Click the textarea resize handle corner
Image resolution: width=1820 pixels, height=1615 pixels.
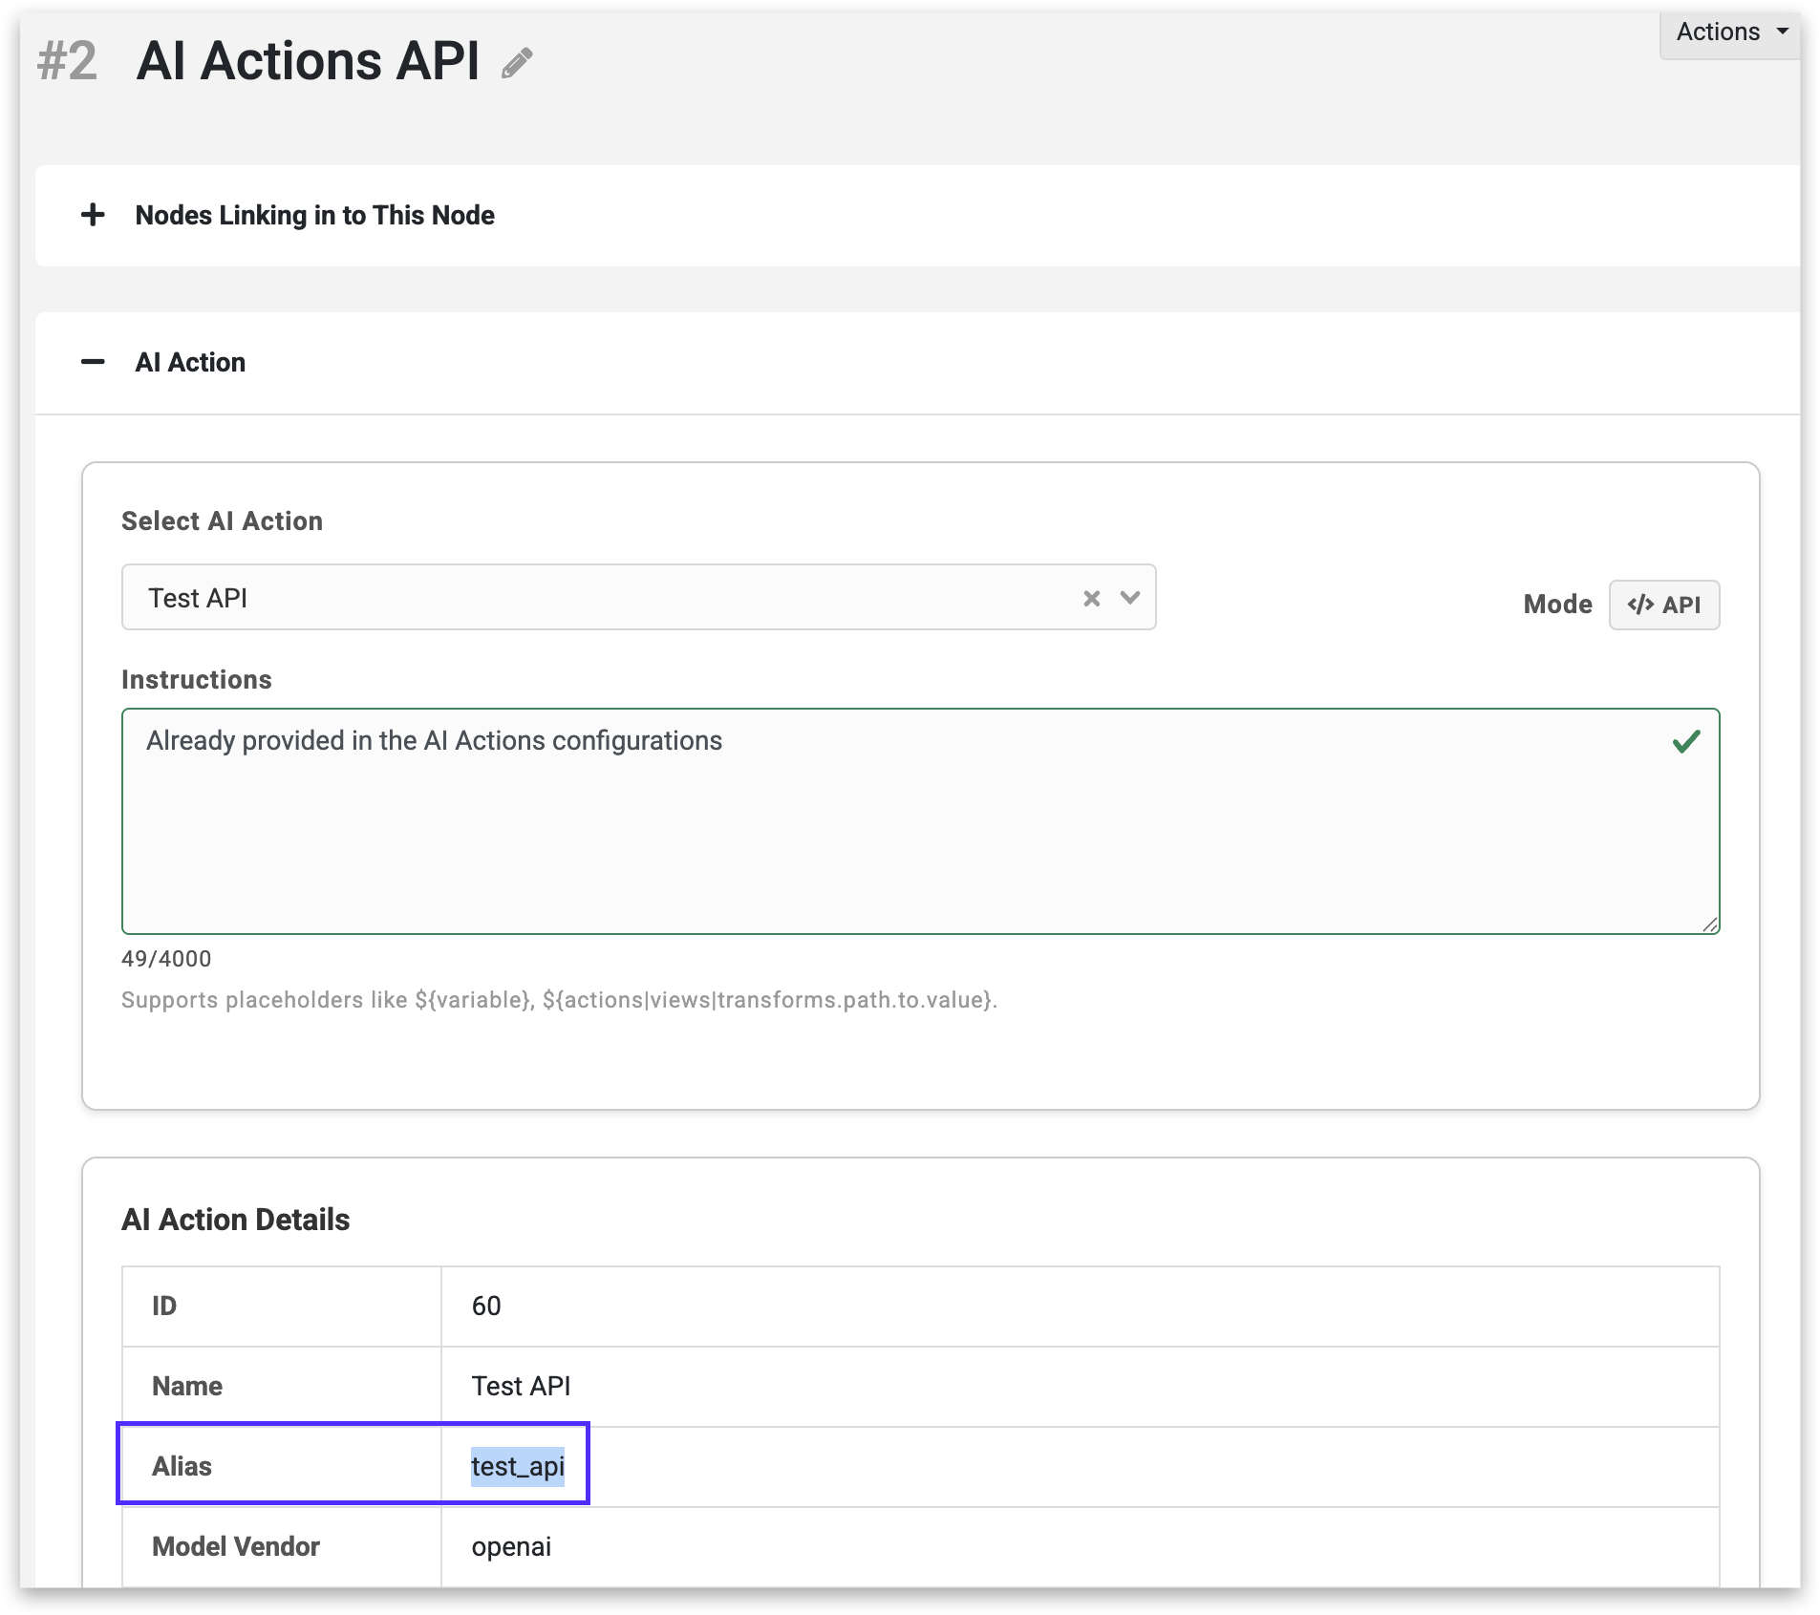pyautogui.click(x=1709, y=924)
